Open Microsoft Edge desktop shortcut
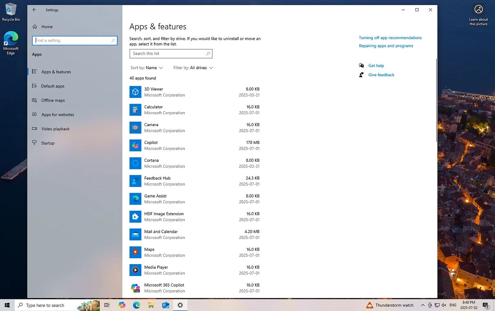 pyautogui.click(x=11, y=43)
